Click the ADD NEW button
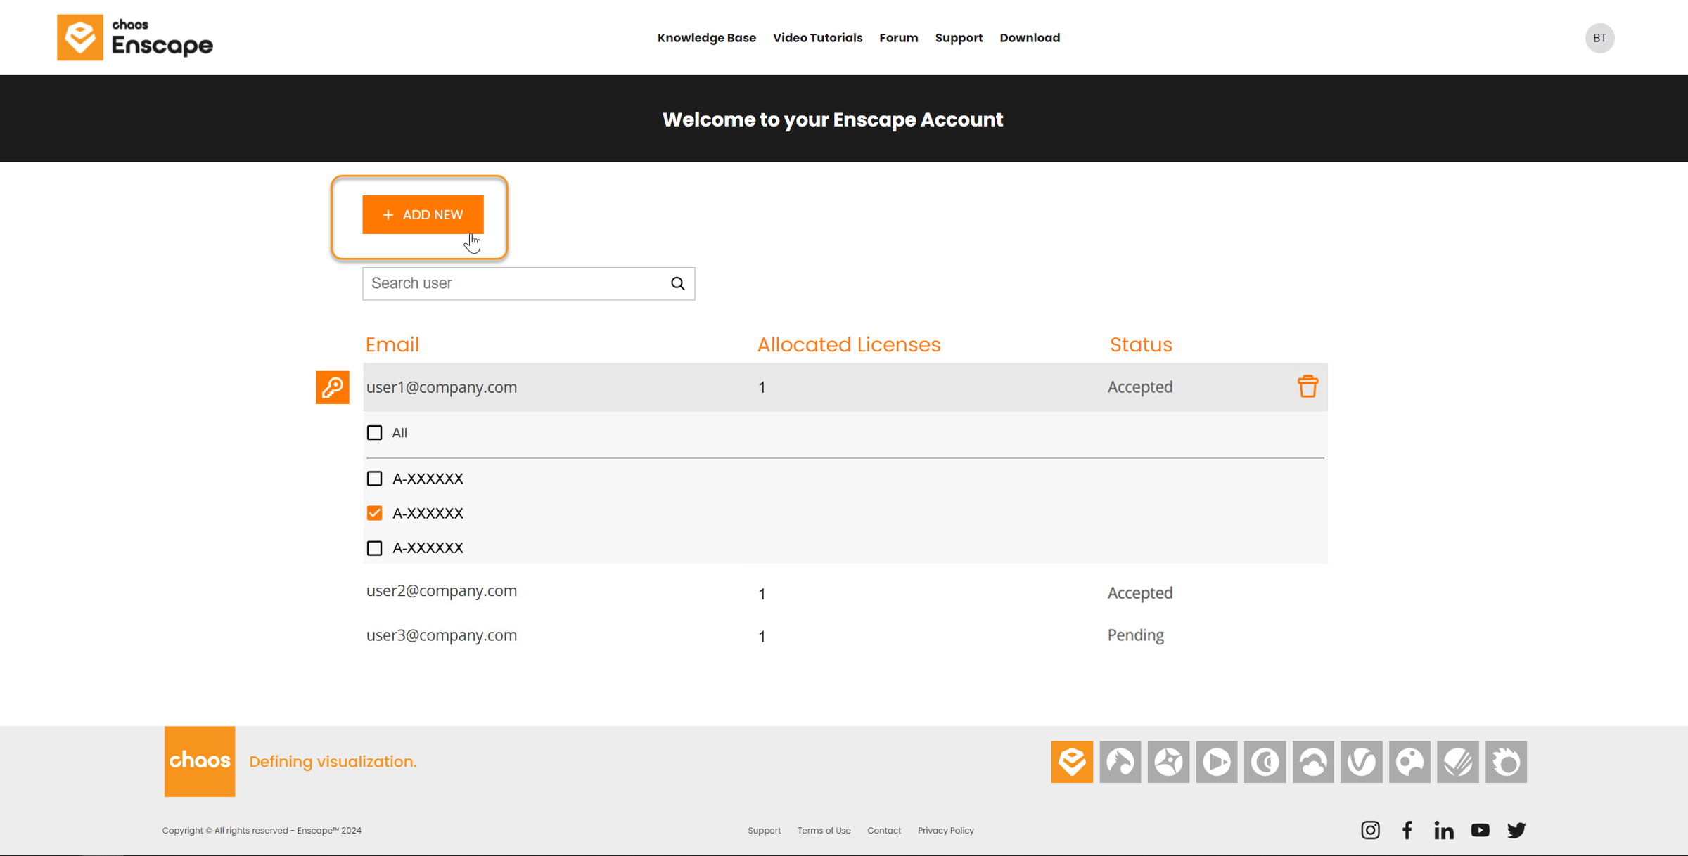The width and height of the screenshot is (1688, 856). (x=422, y=214)
